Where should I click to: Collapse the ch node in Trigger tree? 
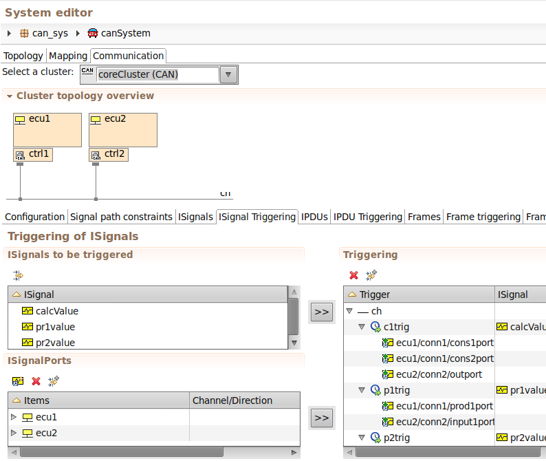coord(349,311)
